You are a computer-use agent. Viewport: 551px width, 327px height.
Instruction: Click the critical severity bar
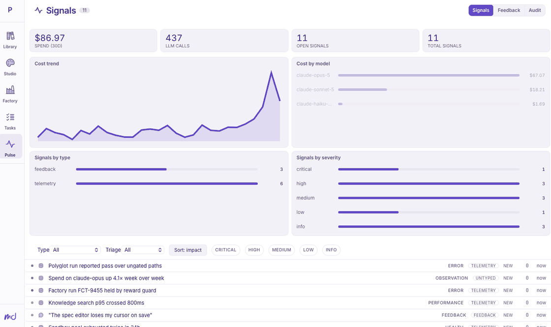pyautogui.click(x=368, y=169)
